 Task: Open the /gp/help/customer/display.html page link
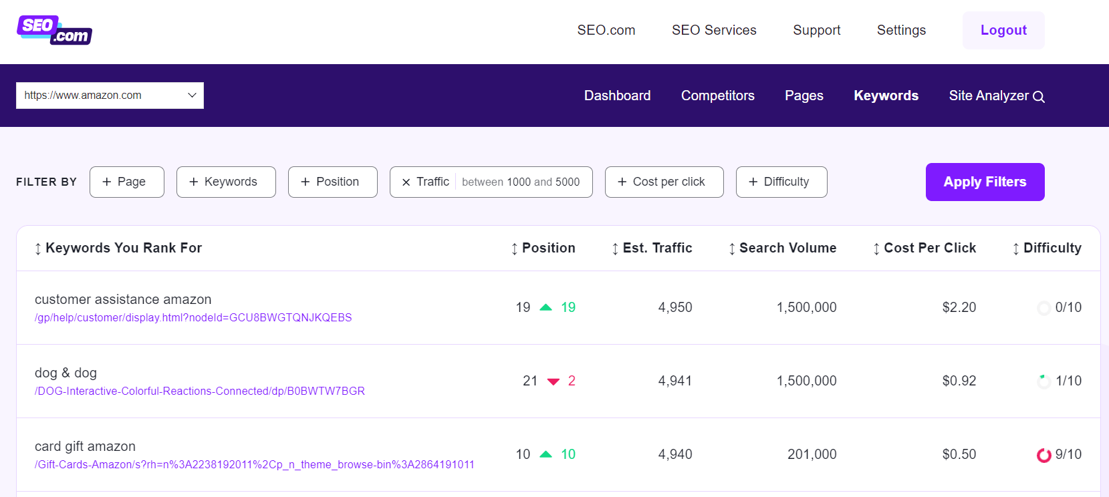coord(193,317)
